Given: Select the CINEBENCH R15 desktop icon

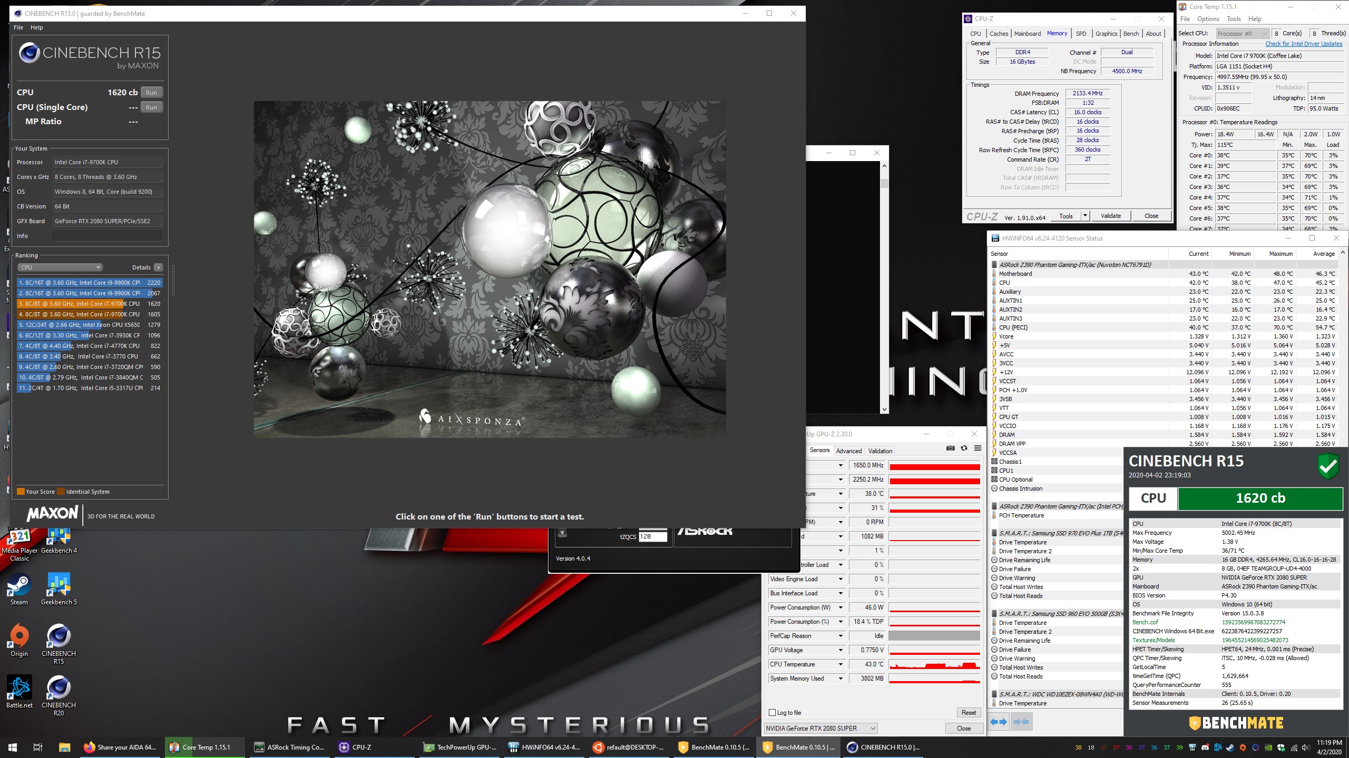Looking at the screenshot, I should point(59,644).
